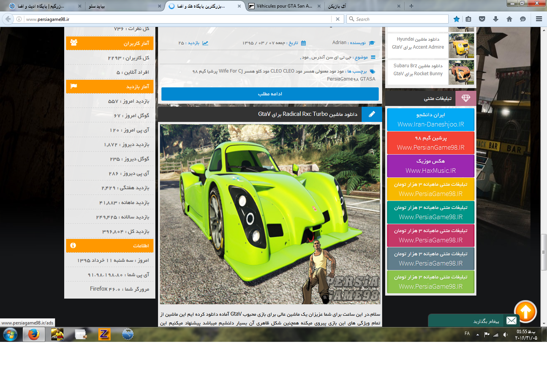
Task: Open the yellow Z app in taskbar
Action: 104,334
